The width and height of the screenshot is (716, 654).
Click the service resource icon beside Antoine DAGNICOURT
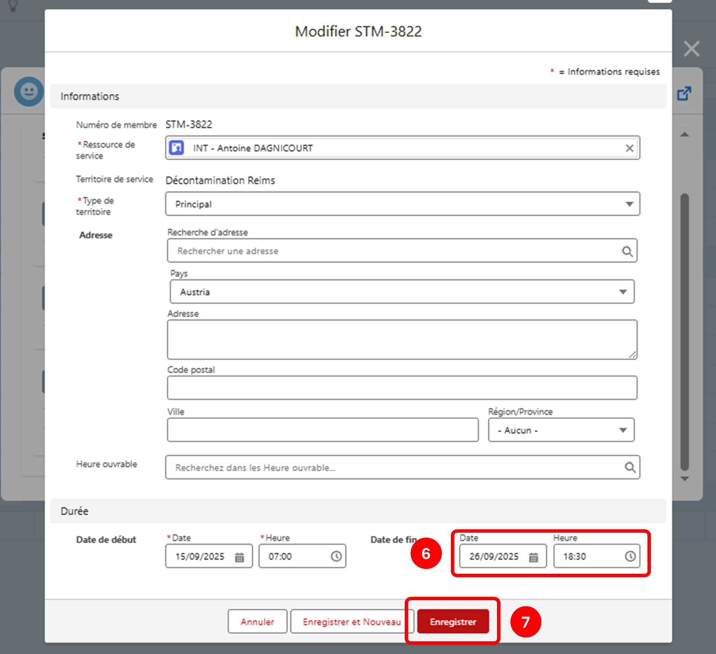[x=177, y=148]
